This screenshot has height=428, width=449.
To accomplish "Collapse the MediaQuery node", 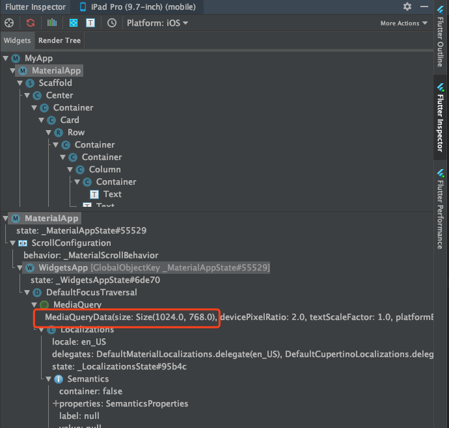I will pos(34,304).
